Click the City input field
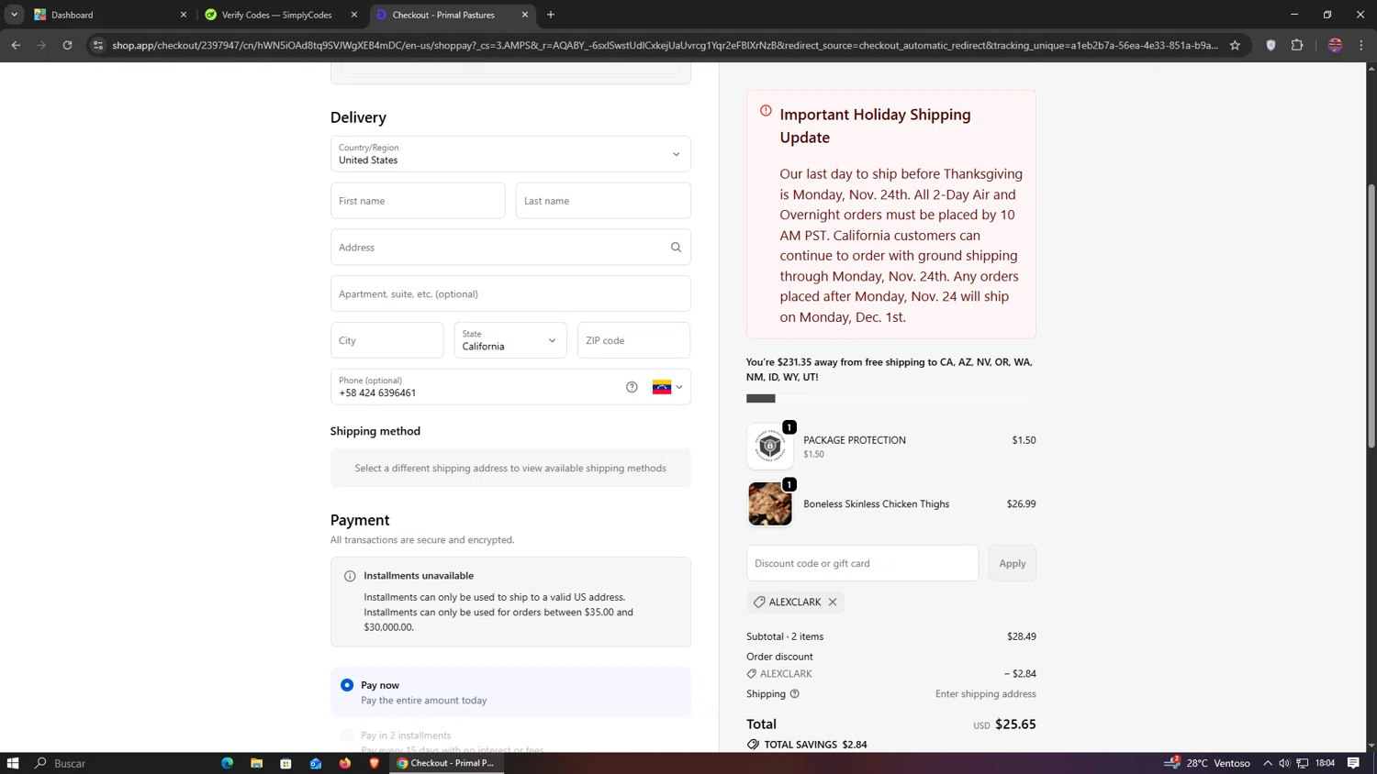This screenshot has height=774, width=1377. coord(386,340)
